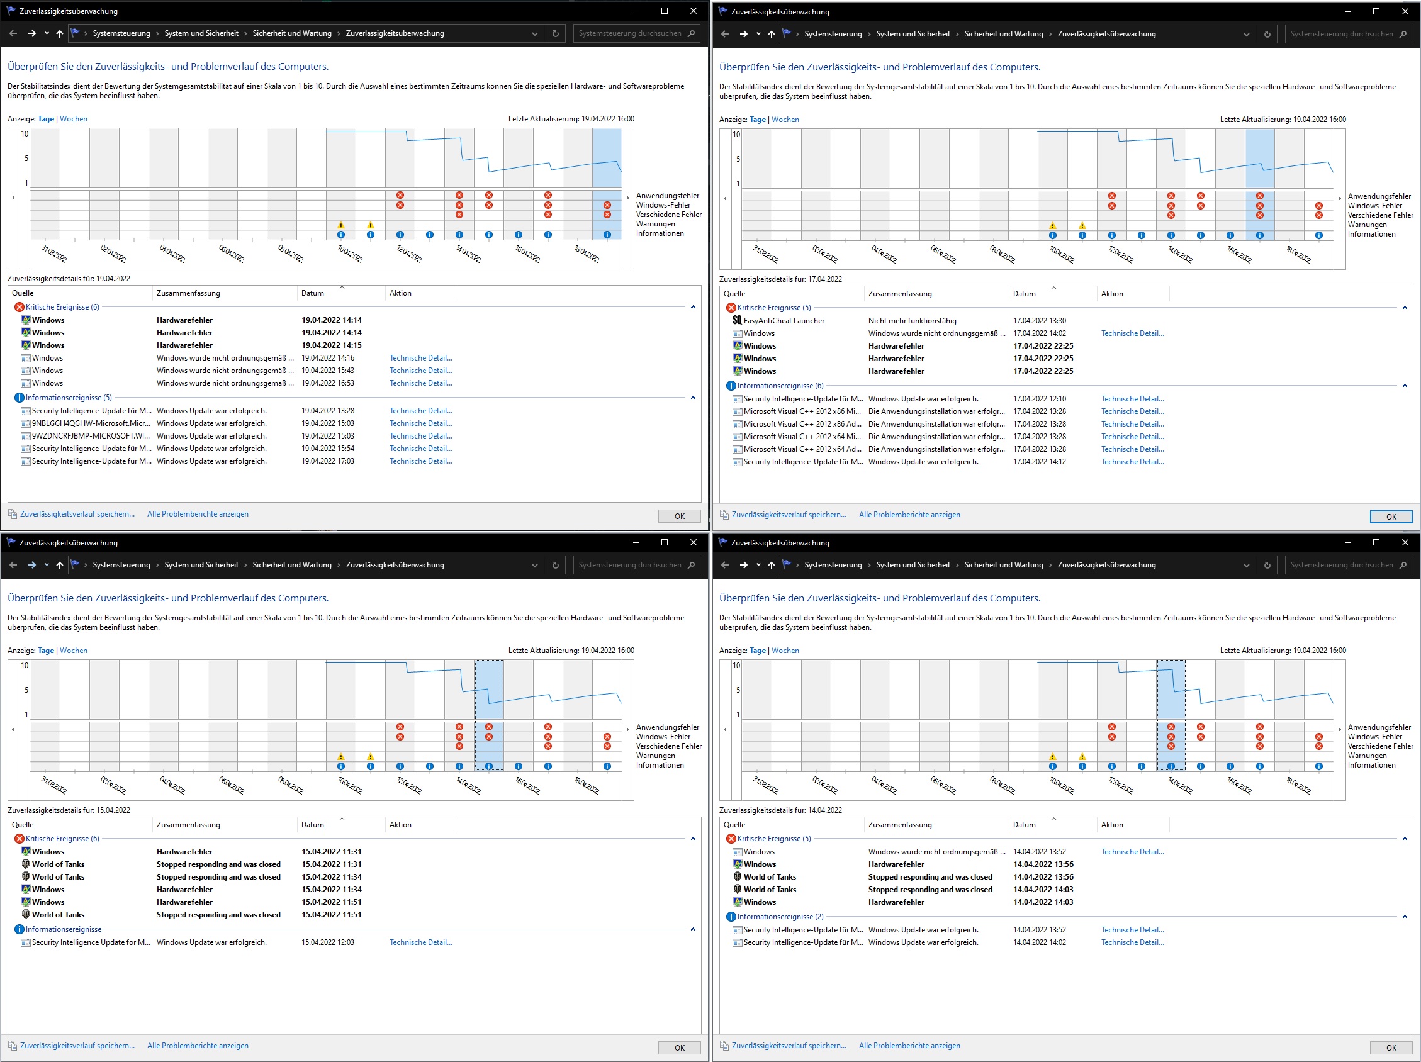
Task: Click the 19.04.2022 information icon in 19.04.2022 window
Action: (x=607, y=235)
